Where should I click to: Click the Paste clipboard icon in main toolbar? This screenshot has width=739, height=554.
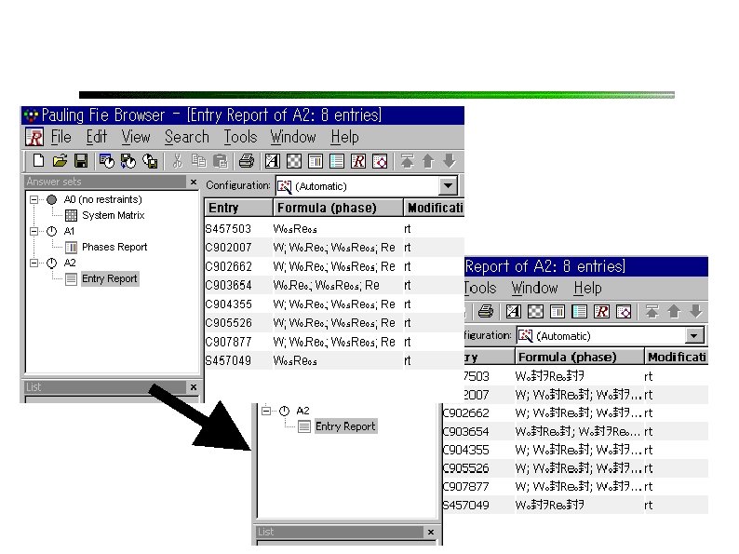pos(220,161)
